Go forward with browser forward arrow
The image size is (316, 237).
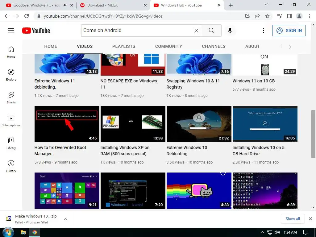coord(17,16)
